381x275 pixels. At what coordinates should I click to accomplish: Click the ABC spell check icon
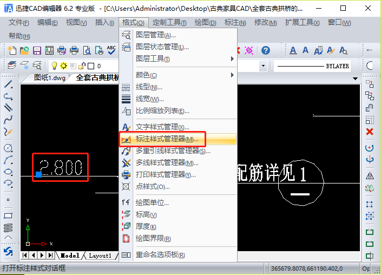click(x=111, y=50)
